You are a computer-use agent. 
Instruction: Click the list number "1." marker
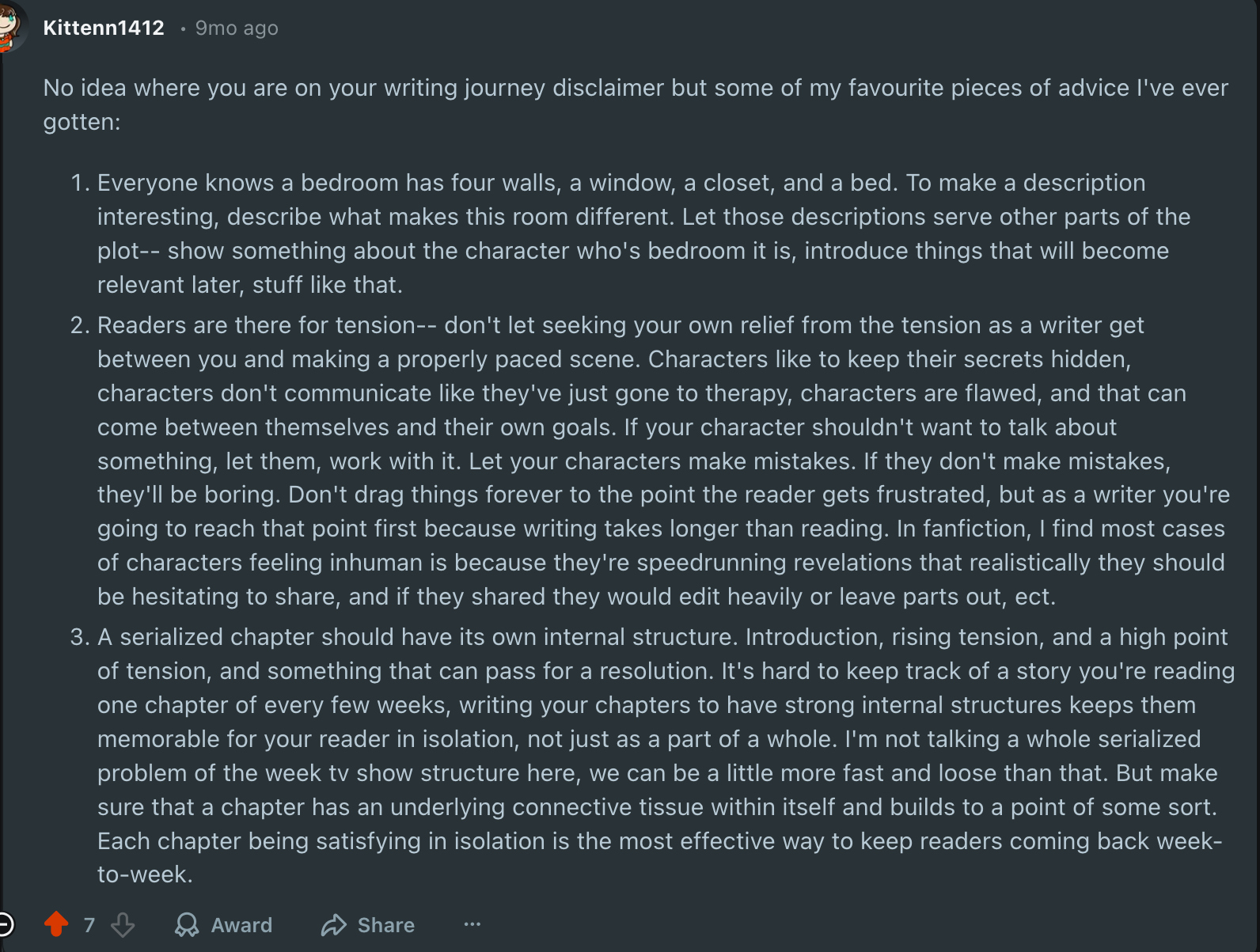[x=80, y=183]
